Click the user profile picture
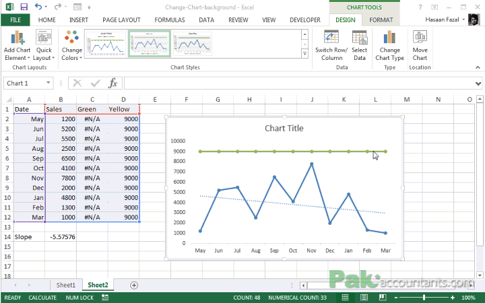The height and width of the screenshot is (303, 485). click(x=474, y=20)
